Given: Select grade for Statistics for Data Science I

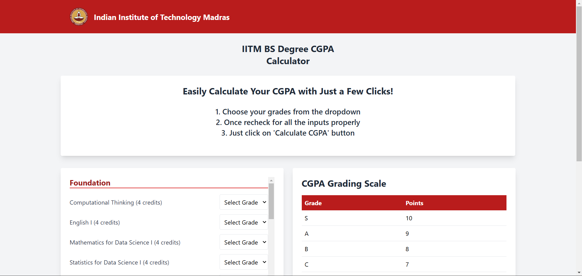Looking at the screenshot, I should point(244,262).
